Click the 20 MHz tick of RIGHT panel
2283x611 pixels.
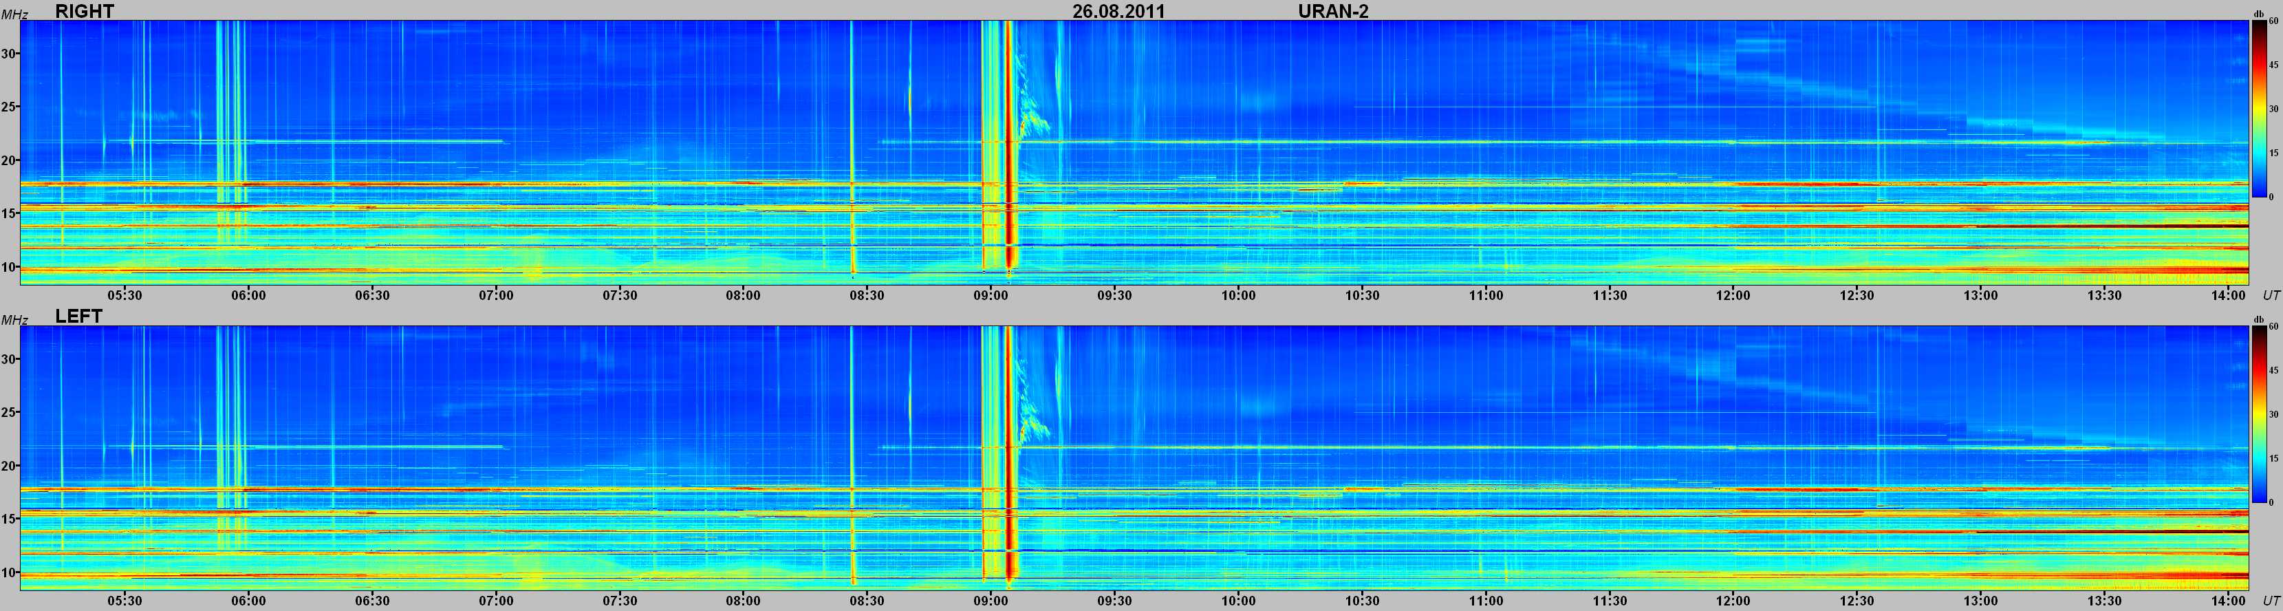tap(9, 160)
